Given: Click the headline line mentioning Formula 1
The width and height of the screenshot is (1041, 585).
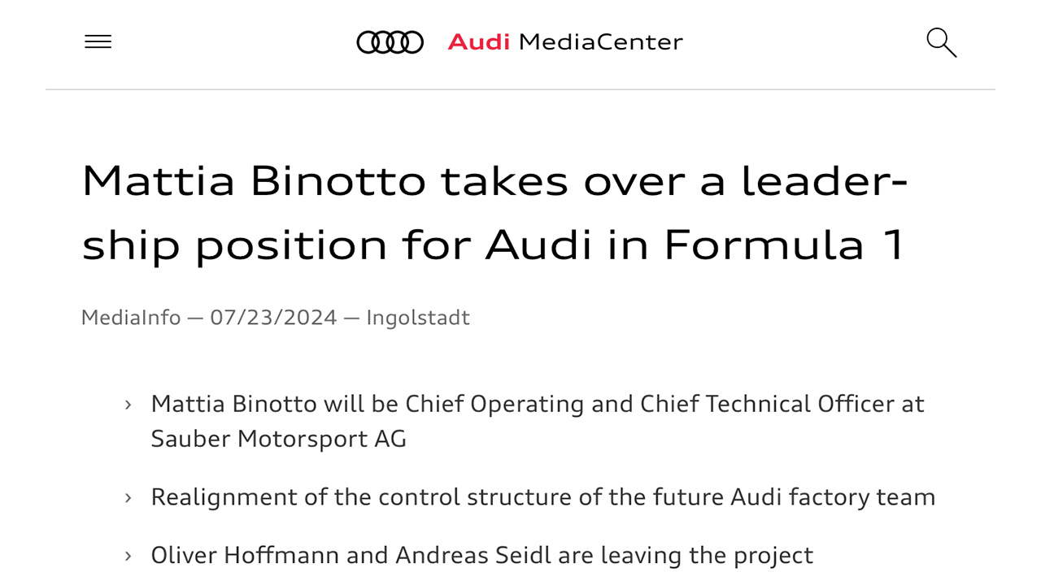Looking at the screenshot, I should (x=493, y=245).
